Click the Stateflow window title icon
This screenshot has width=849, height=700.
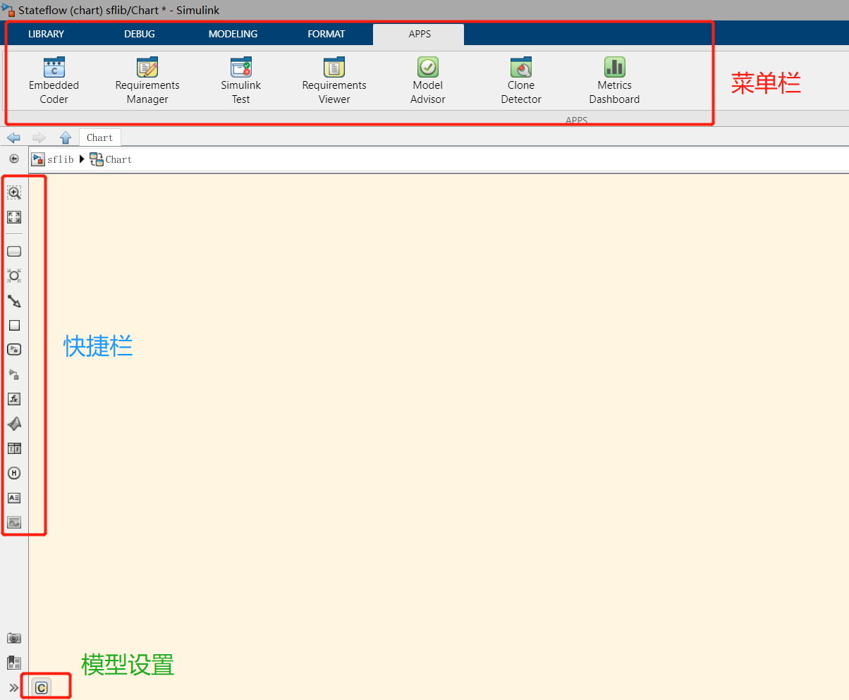(x=8, y=10)
